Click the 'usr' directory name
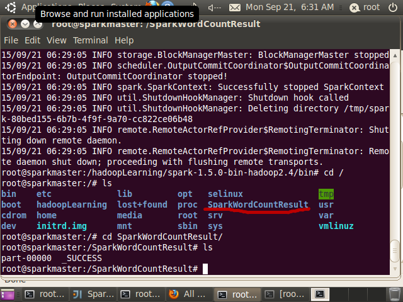The image size is (403, 302). [326, 204]
